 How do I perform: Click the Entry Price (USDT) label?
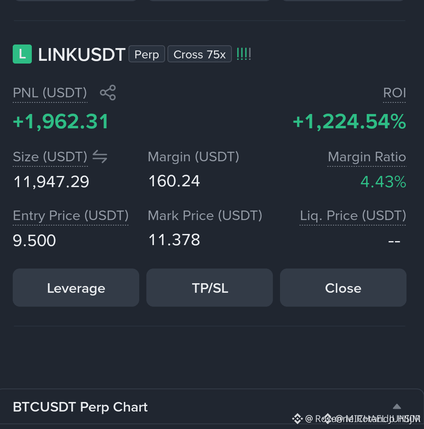71,216
